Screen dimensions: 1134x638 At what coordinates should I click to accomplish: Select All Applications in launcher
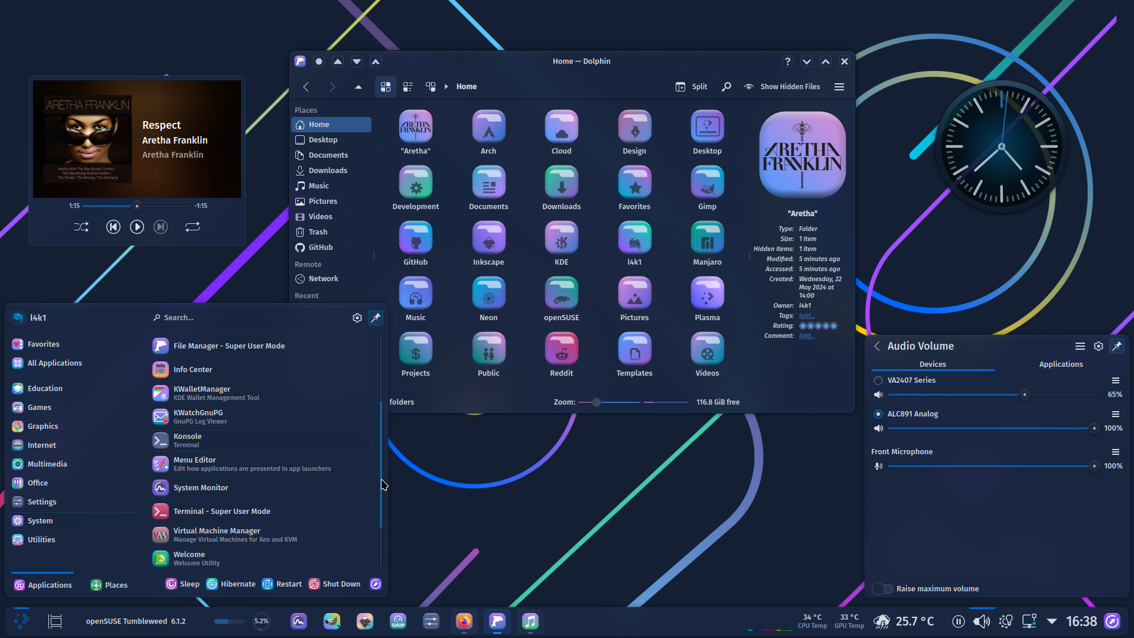[x=76, y=363]
